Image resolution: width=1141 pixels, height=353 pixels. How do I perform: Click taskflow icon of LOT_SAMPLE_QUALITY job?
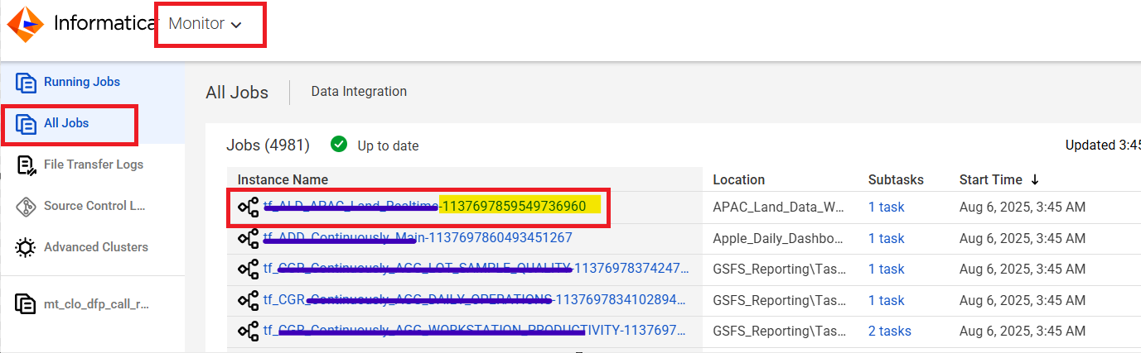(x=249, y=270)
